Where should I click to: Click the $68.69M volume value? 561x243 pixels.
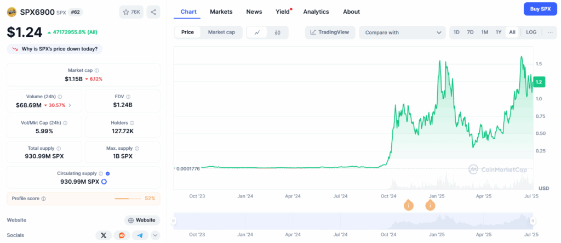[28, 105]
